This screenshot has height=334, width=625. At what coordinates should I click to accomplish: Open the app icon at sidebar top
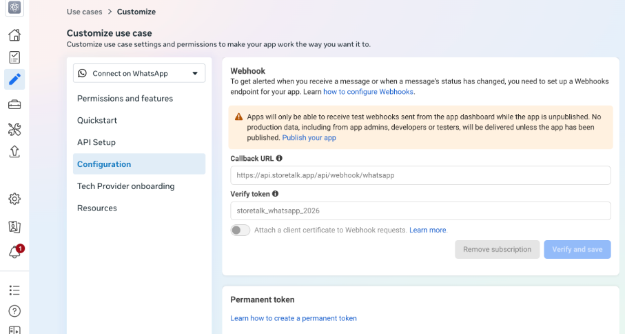coord(14,7)
